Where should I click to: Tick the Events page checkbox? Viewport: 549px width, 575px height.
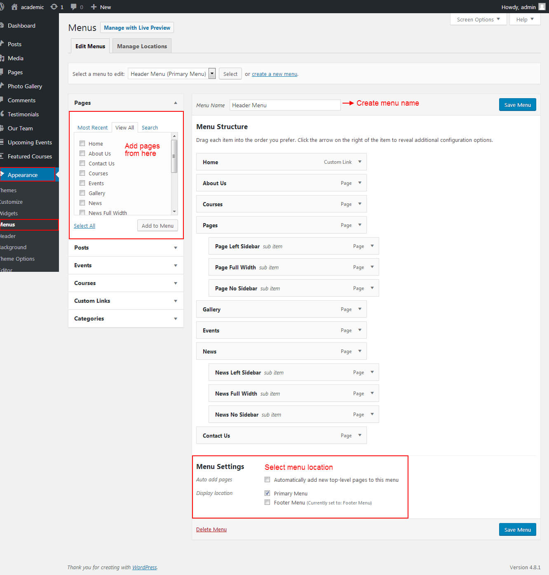click(82, 183)
